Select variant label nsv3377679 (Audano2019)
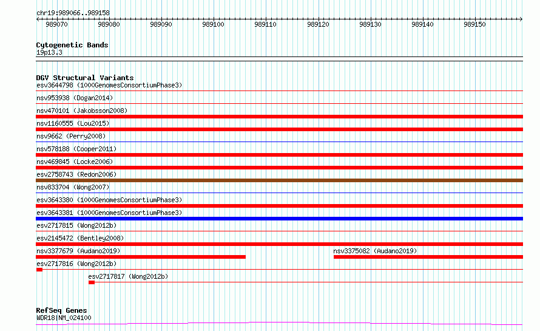This screenshot has height=331, width=540. click(78, 251)
